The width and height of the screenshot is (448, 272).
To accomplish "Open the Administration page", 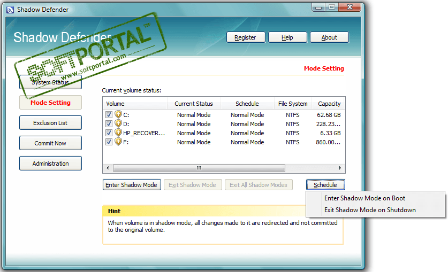I will tap(50, 164).
